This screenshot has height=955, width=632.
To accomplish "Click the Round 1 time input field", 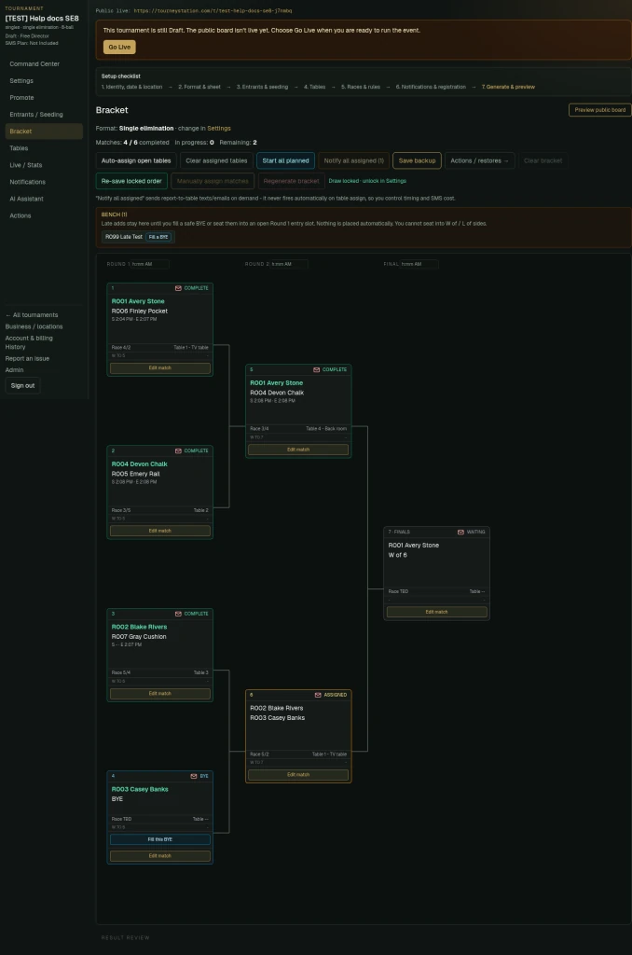I will (x=150, y=264).
